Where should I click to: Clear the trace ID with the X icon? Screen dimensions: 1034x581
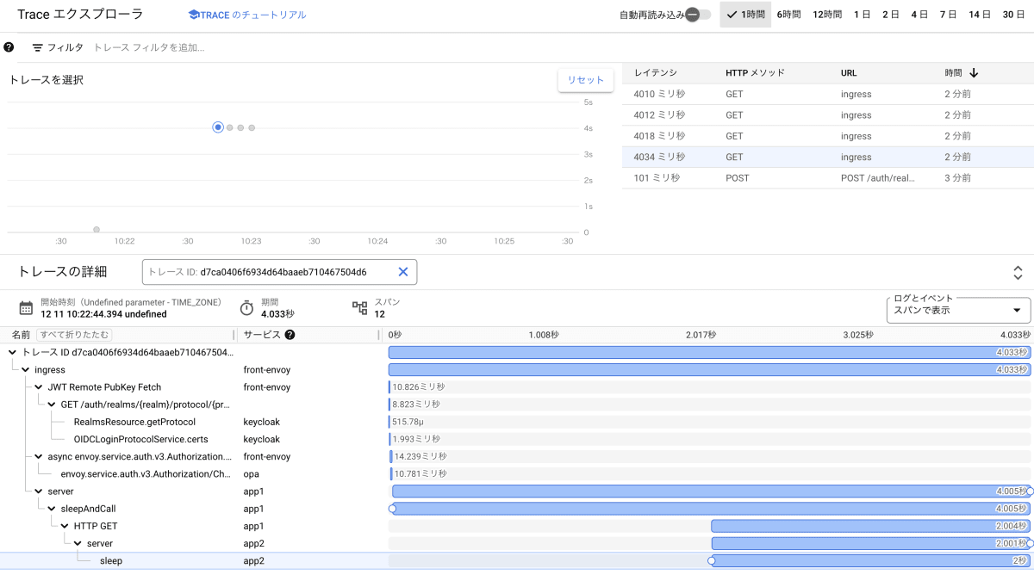(402, 272)
